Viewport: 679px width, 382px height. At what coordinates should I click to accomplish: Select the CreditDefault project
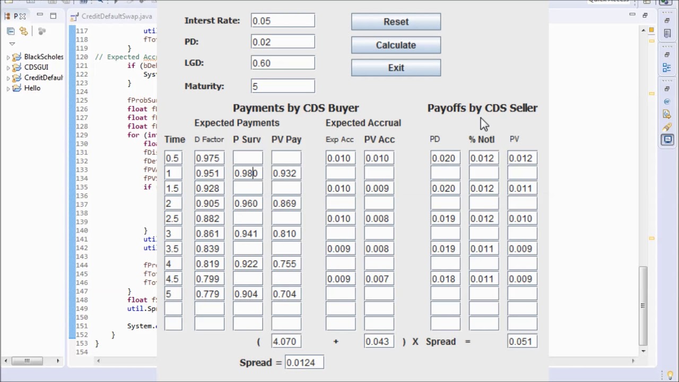tap(43, 78)
